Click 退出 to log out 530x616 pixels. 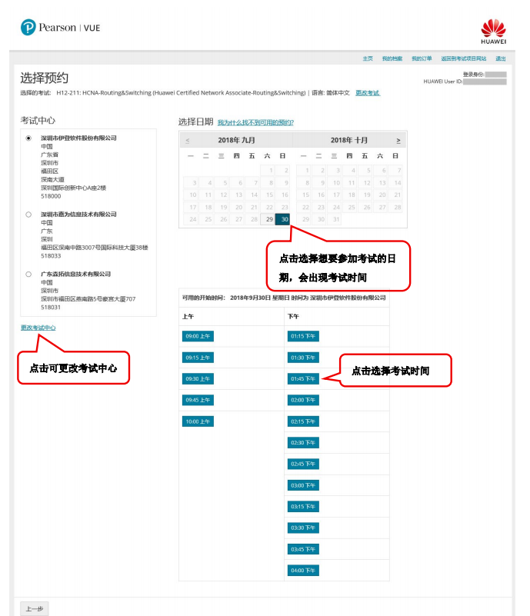[x=501, y=58]
